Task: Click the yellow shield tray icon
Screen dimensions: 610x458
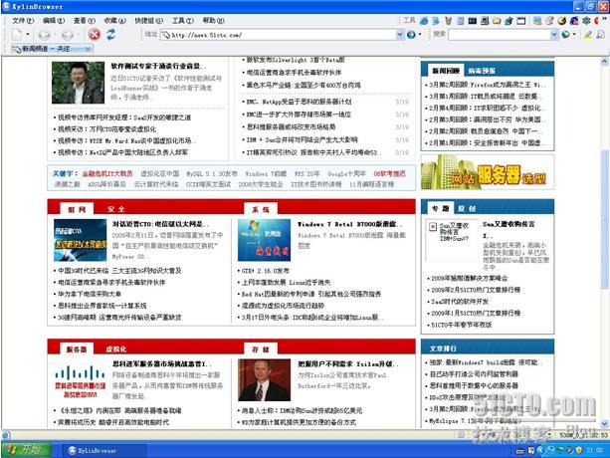Action: [x=578, y=450]
